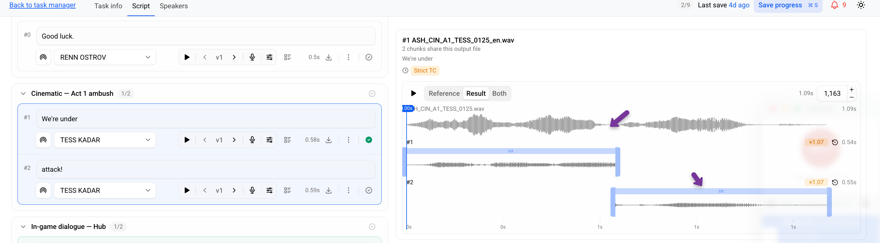Open more options for 'We're under' line

pos(348,140)
